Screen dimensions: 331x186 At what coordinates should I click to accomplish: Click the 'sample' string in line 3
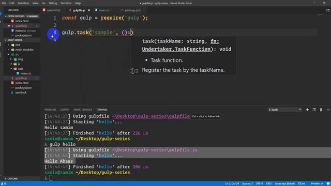[103, 33]
